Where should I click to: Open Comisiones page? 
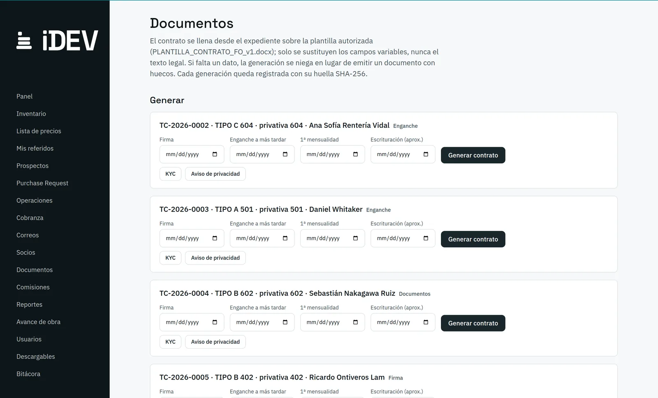33,287
